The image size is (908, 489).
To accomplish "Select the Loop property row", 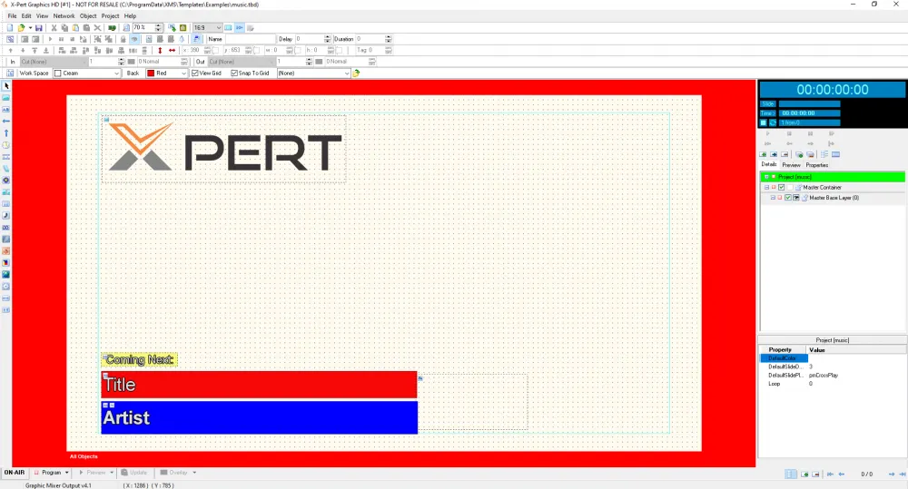I will (832, 384).
